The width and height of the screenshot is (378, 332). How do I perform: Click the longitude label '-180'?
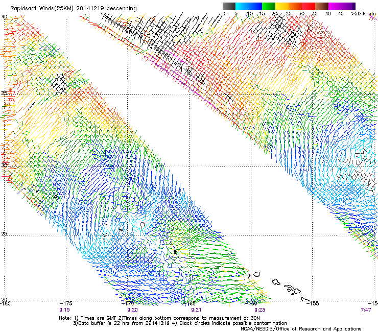click(x=5, y=303)
